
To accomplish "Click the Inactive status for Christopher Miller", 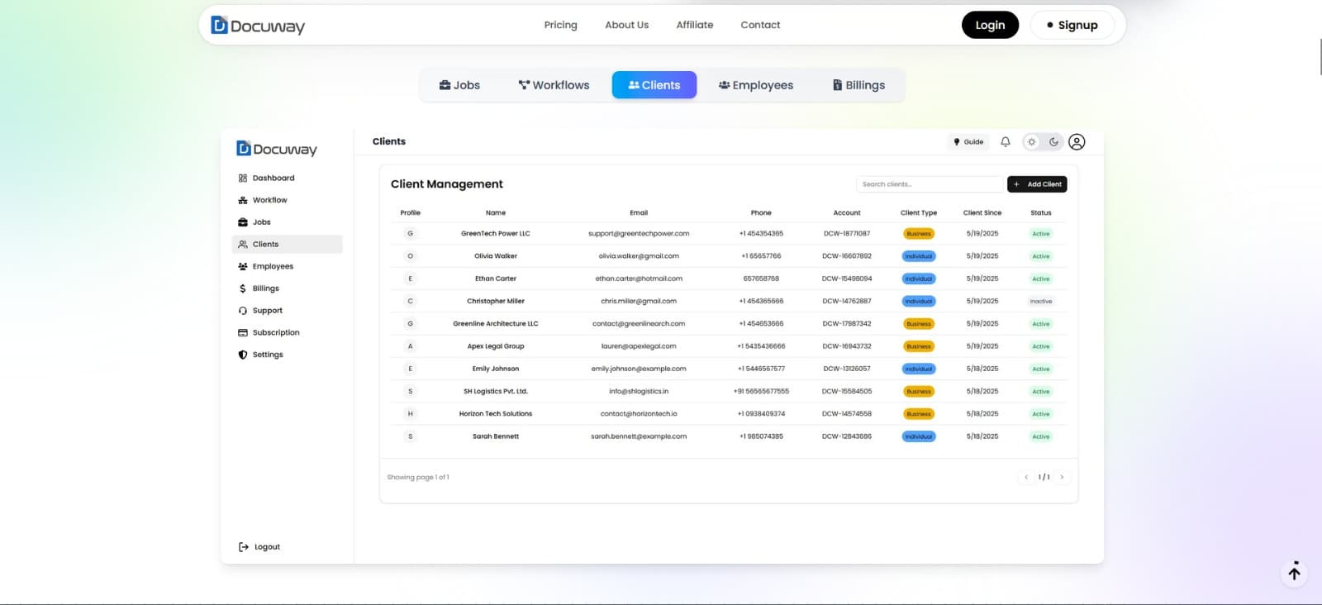I will tap(1041, 302).
